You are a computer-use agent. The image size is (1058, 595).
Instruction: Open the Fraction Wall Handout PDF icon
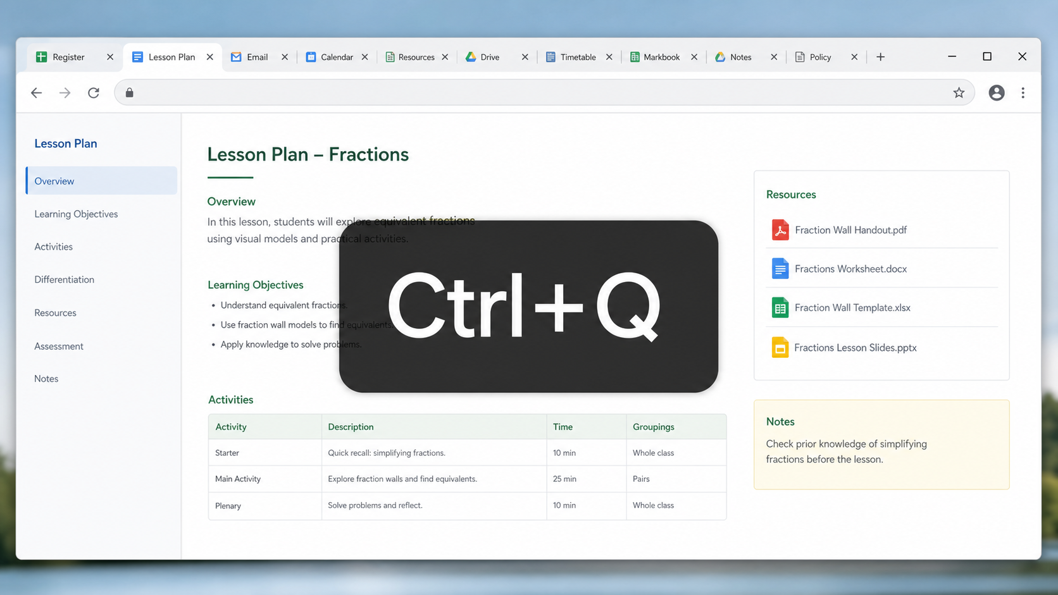pos(780,230)
